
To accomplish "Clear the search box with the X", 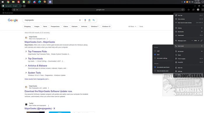I will pyautogui.click(x=80, y=20).
